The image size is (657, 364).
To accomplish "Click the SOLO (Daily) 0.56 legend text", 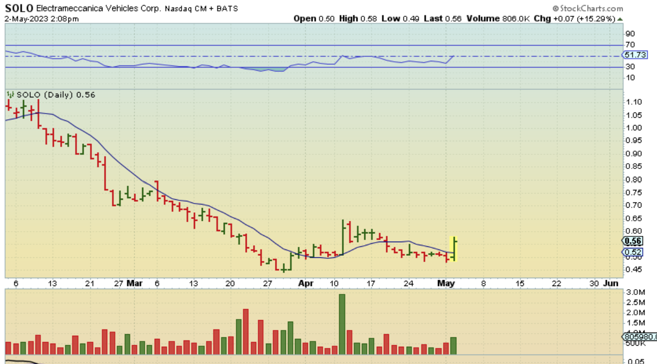I will (55, 95).
